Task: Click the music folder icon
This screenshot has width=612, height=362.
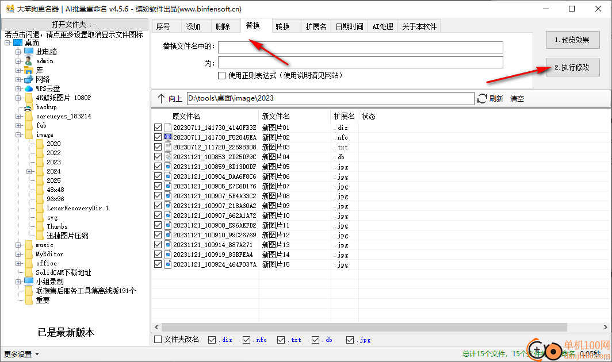Action: 29,245
